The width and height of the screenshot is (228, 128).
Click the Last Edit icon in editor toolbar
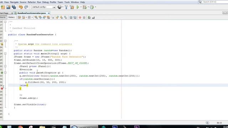(x=19, y=17)
